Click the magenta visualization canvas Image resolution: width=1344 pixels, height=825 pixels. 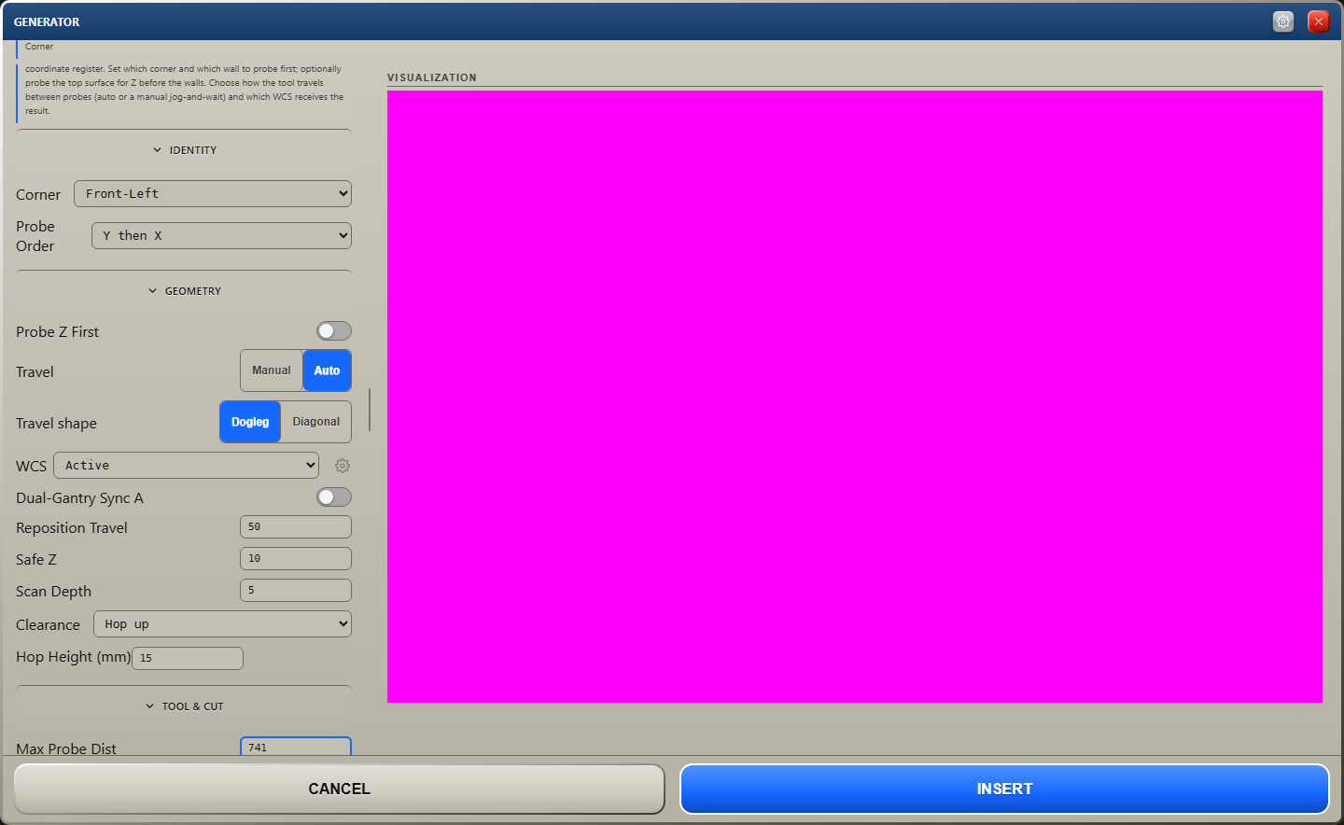click(855, 397)
